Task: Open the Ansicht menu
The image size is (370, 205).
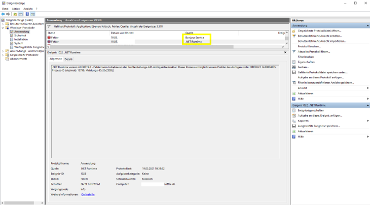Action: (x=28, y=9)
